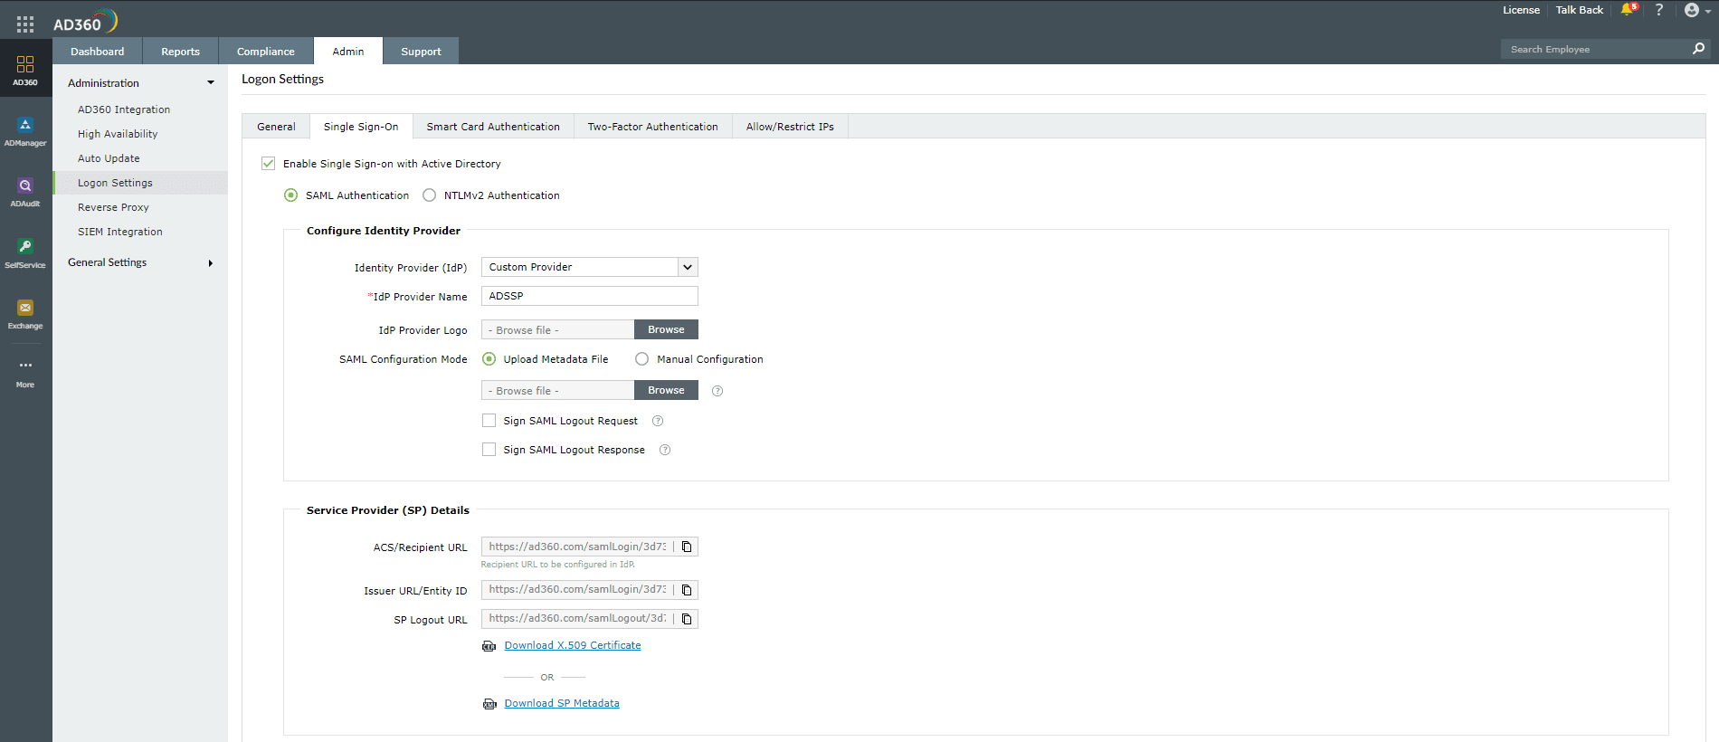Viewport: 1719px width, 742px height.
Task: Switch to Allow/Restrict IPs tab
Action: [x=790, y=127]
